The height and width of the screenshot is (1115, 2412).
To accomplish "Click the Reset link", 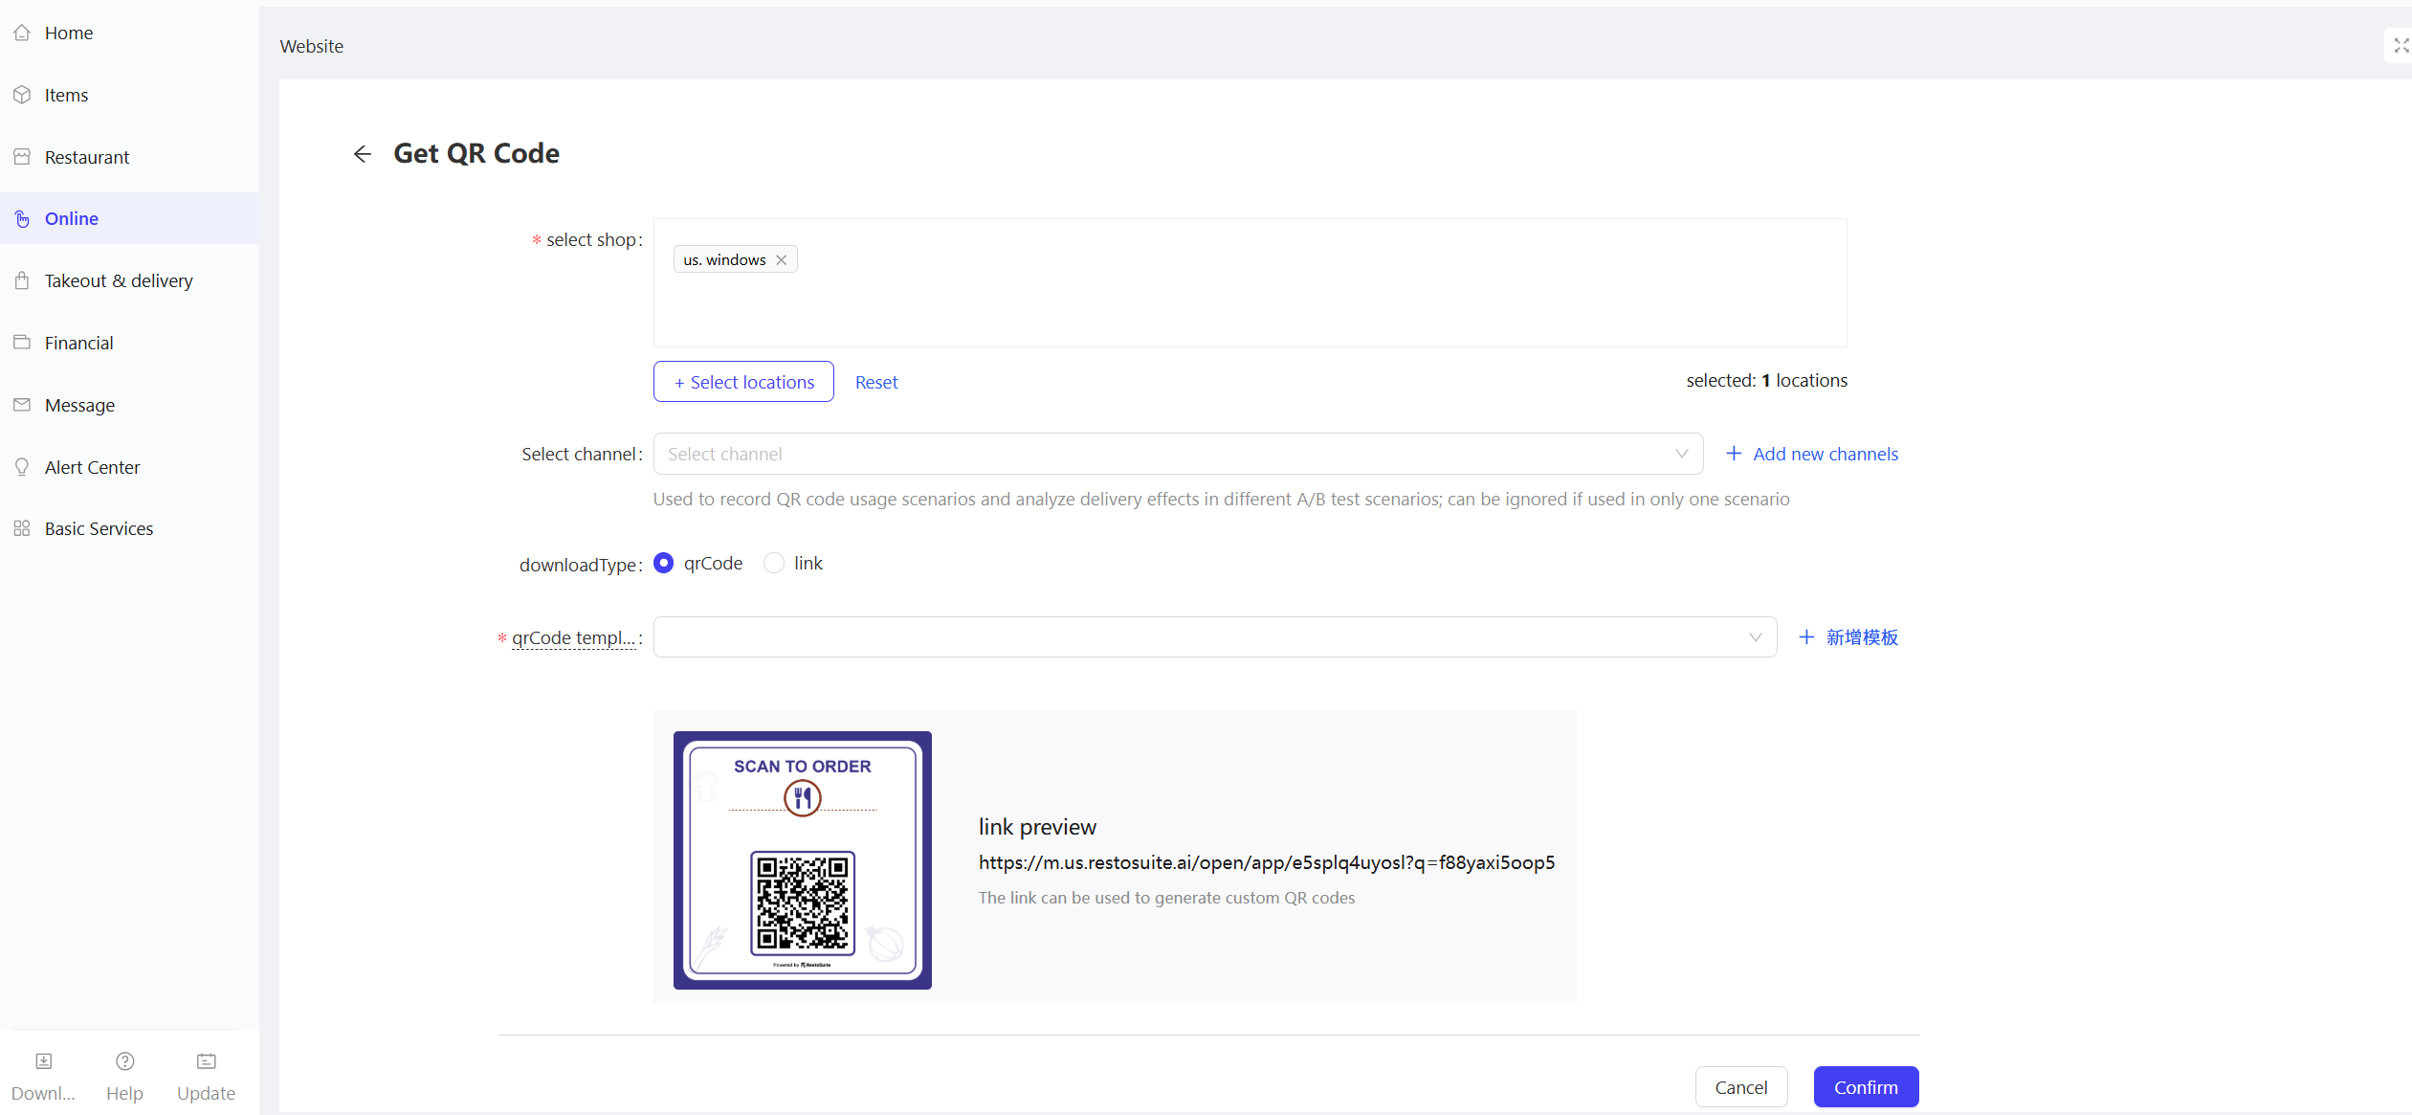I will 876,383.
